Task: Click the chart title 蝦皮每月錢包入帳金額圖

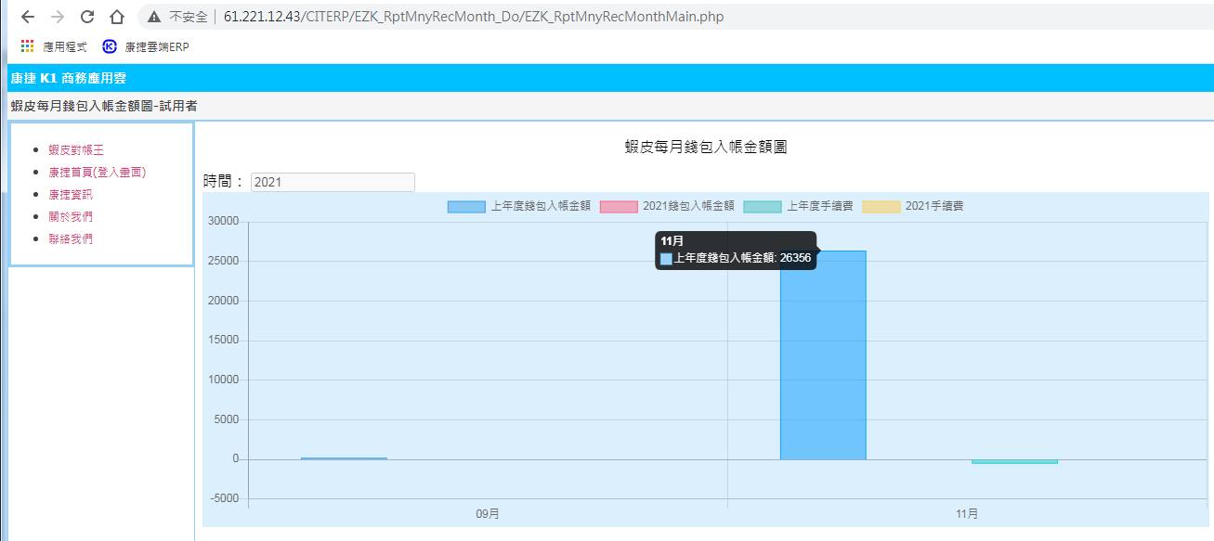Action: pyautogui.click(x=707, y=147)
